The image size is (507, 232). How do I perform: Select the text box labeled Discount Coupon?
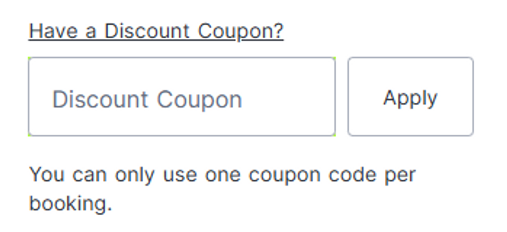(x=181, y=97)
